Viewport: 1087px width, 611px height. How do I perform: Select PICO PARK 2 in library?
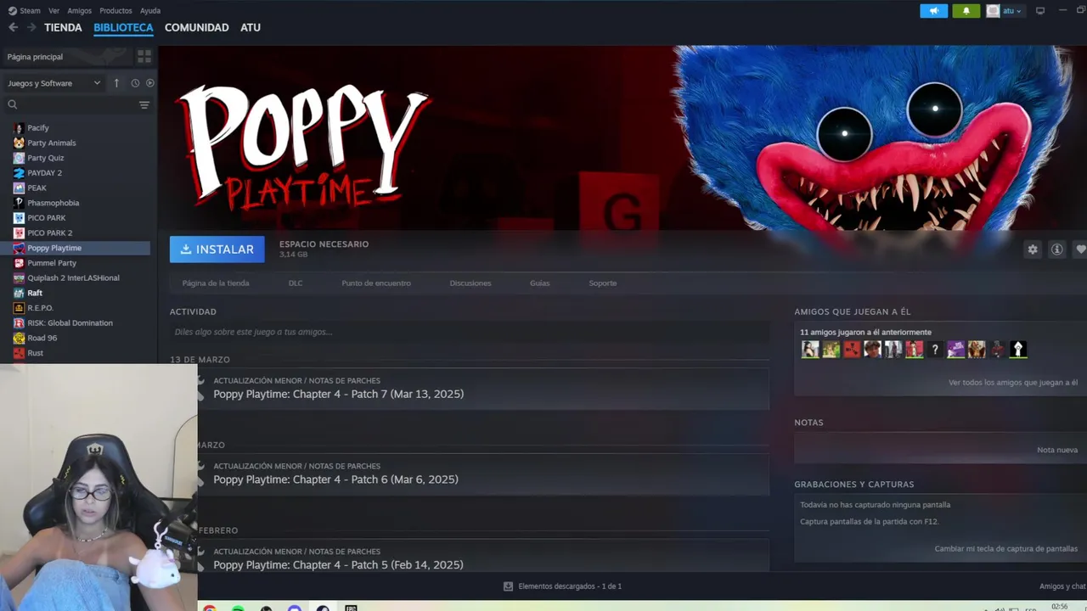[x=49, y=233]
